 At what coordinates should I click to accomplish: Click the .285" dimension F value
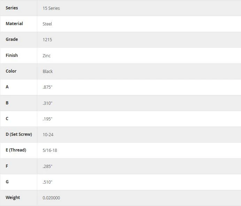tap(47, 166)
